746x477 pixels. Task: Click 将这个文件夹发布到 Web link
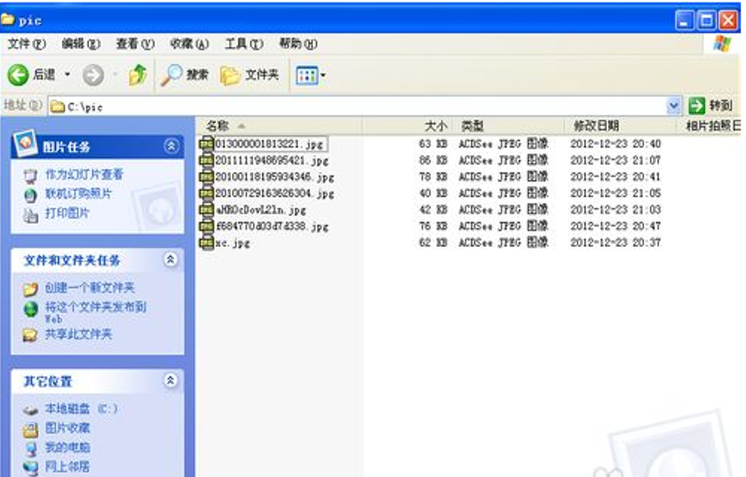pos(95,312)
